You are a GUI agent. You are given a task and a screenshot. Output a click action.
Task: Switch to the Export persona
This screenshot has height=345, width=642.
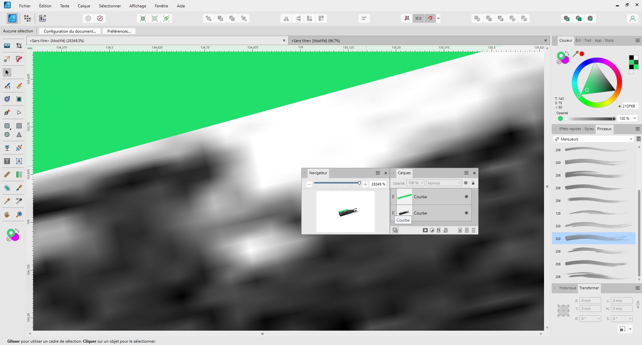pyautogui.click(x=42, y=18)
